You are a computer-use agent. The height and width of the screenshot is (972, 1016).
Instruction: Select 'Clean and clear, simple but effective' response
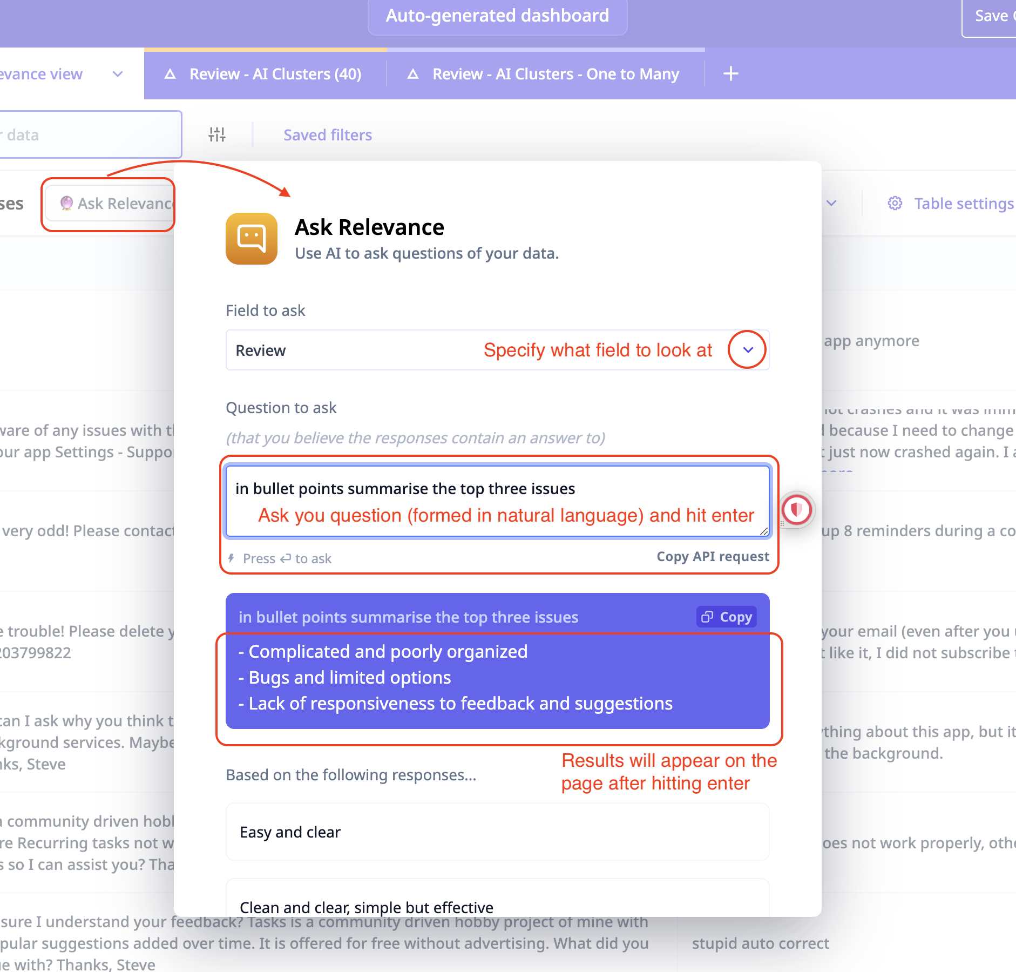pyautogui.click(x=497, y=897)
